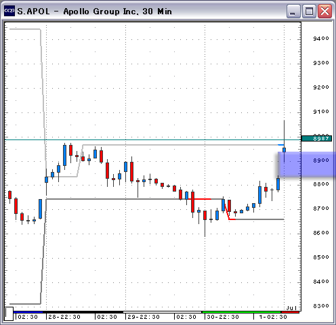Click the teal horizontal price line
This screenshot has height=325, width=336.
pos(153,140)
